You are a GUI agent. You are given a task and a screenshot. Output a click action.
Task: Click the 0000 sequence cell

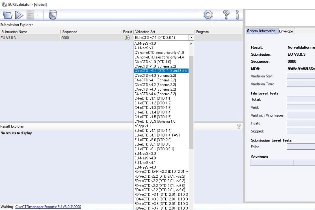click(x=91, y=38)
